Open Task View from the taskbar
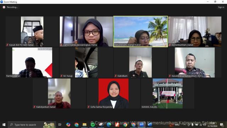Screen dimensions: 227x128 click(60, 125)
